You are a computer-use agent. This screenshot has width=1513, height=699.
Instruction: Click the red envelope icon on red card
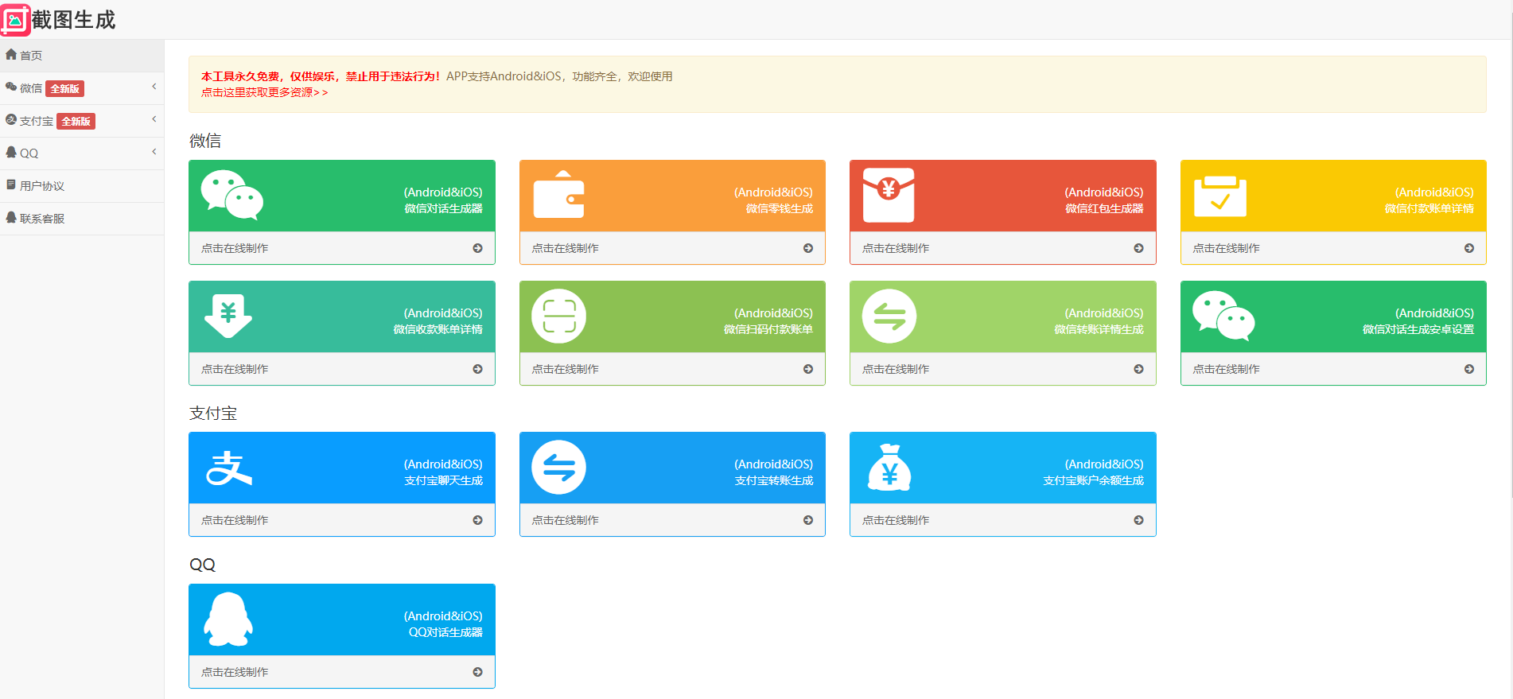point(889,196)
